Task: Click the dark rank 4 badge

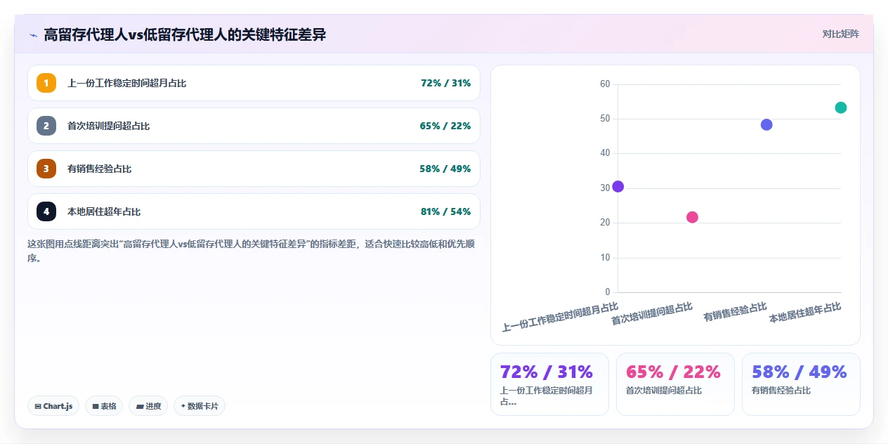Action: pyautogui.click(x=46, y=211)
